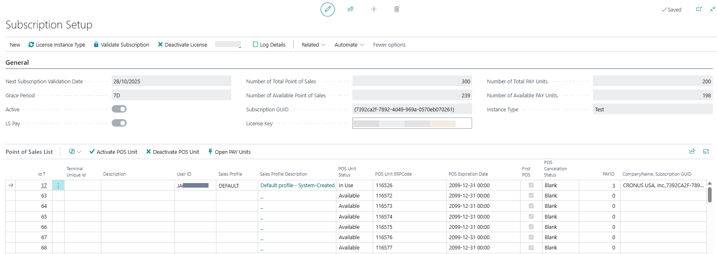Image resolution: width=717 pixels, height=254 pixels.
Task: Expand the Related dropdown menu
Action: [x=313, y=45]
